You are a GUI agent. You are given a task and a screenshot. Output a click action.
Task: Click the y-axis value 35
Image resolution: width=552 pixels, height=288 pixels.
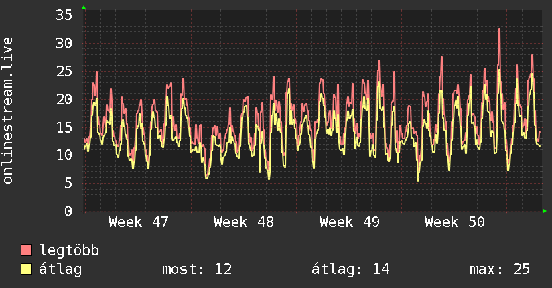point(64,15)
